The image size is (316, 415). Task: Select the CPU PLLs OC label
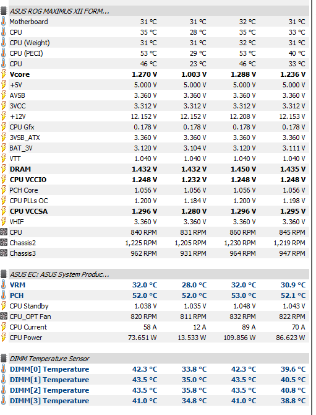pos(28,201)
